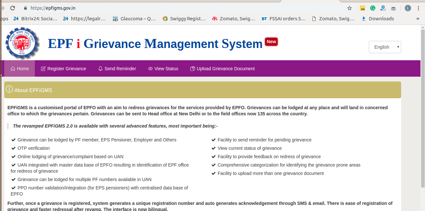Open the English language dropdown
Screen dimensions: 425x211
point(384,47)
